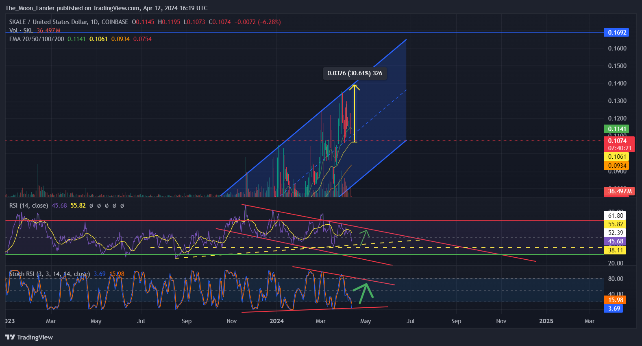Click the yellow 0.1061 price axis tag
Screen dimensions: 642x346
617,157
